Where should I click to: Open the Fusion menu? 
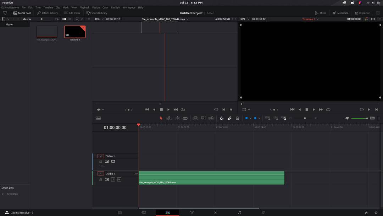point(96,7)
